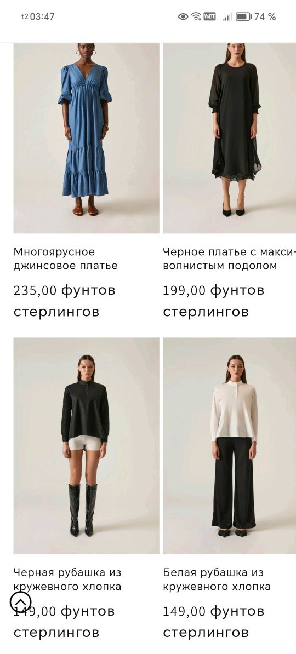This screenshot has width=296, height=654.
Task: Tap the black shirt's 149,00 фунтов price
Action: 64,622
